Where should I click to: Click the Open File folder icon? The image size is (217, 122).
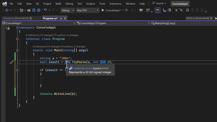(x=29, y=10)
